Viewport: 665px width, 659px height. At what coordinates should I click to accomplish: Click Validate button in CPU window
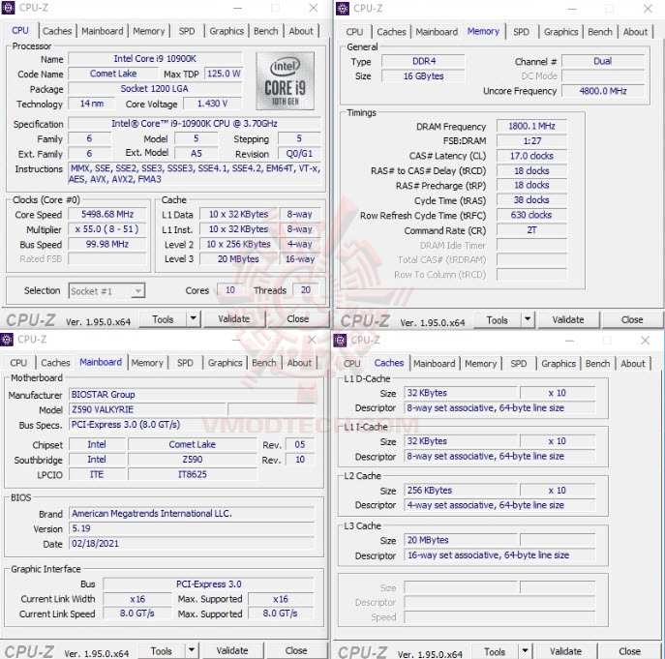click(234, 319)
